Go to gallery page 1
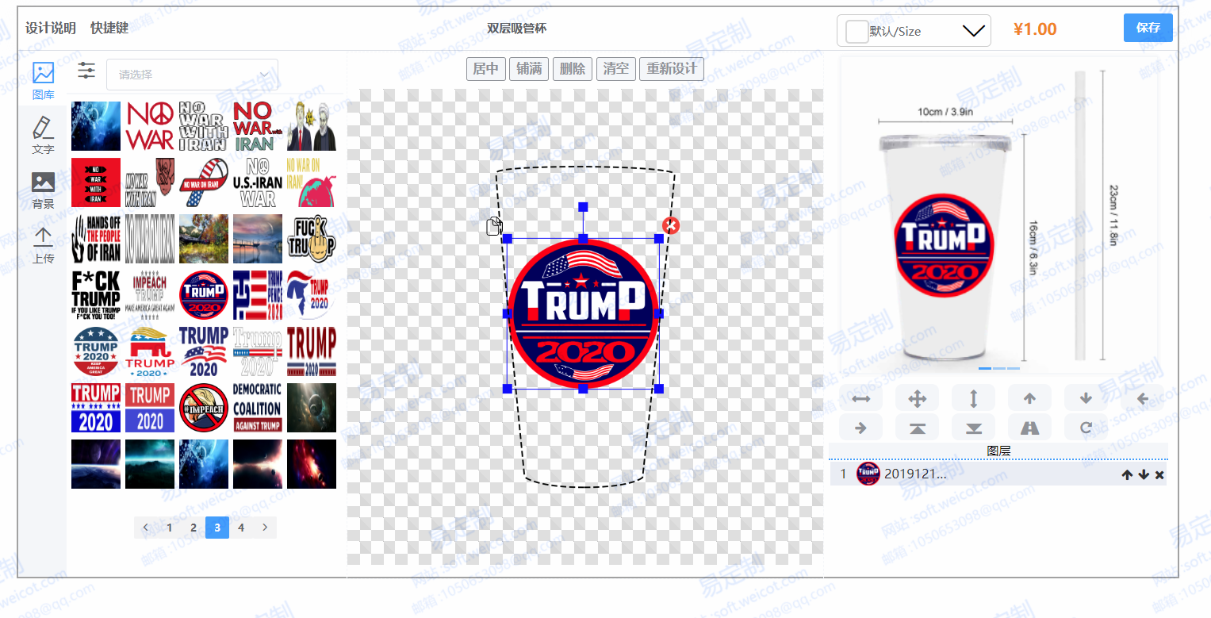1211x618 pixels. tap(170, 527)
